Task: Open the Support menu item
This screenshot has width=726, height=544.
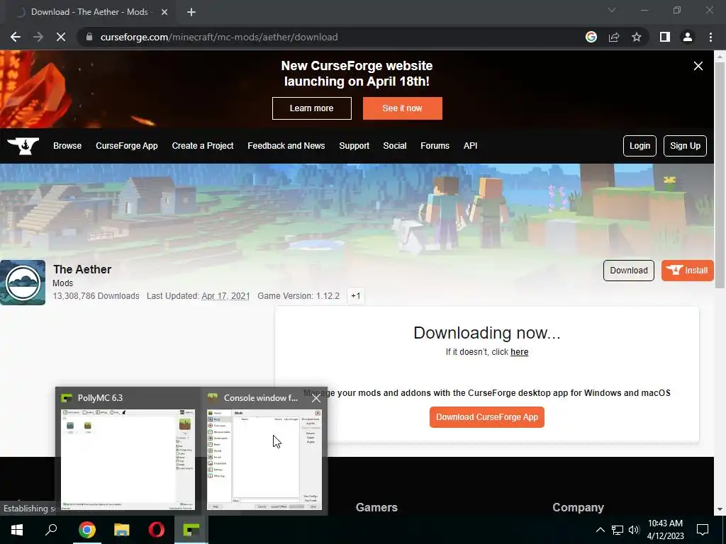Action: coord(354,146)
